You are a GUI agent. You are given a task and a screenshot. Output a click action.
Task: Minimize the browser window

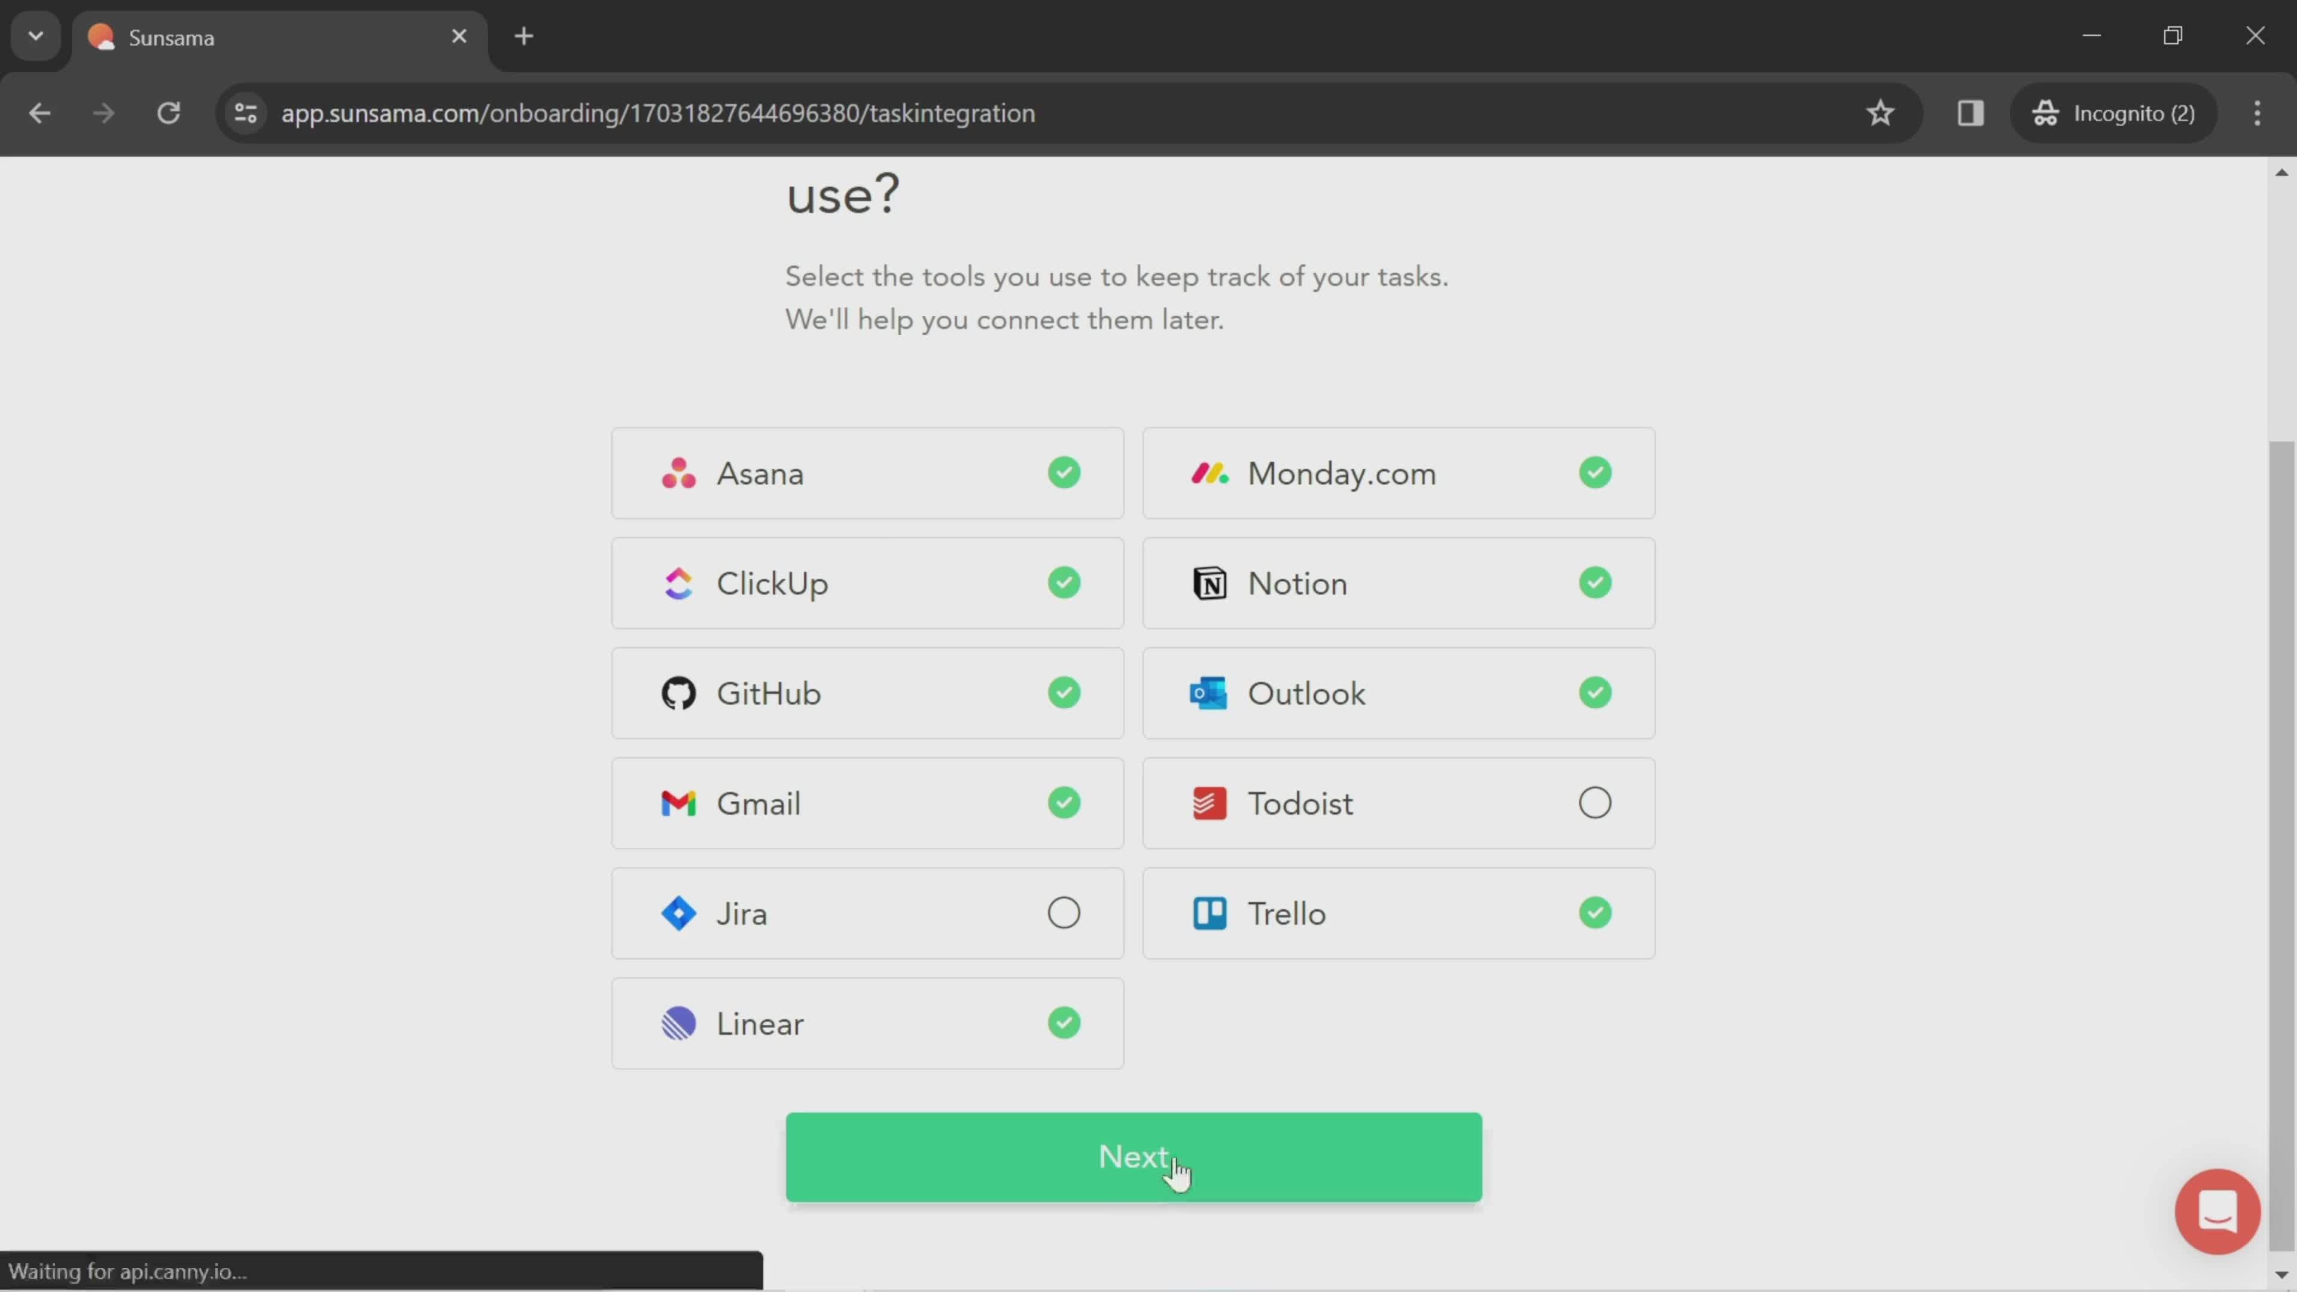coord(2092,36)
